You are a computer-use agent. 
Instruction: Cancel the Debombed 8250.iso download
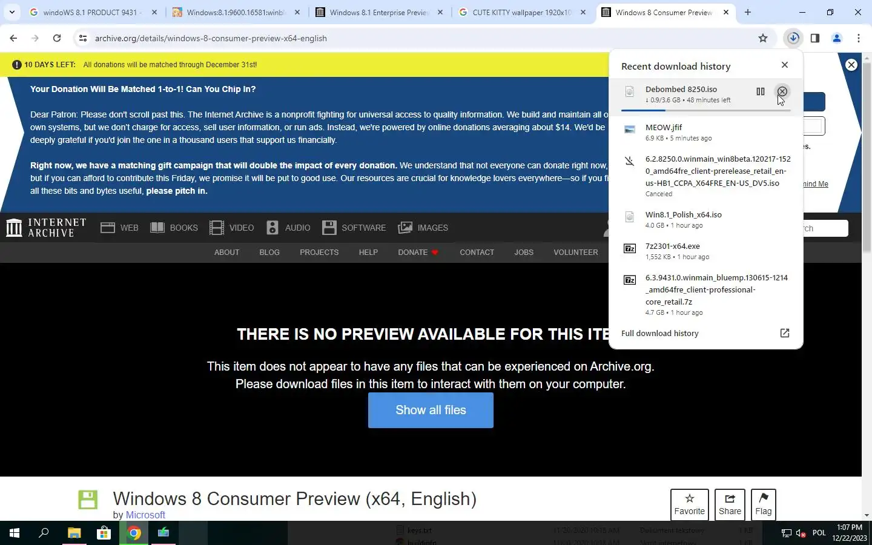pyautogui.click(x=782, y=91)
